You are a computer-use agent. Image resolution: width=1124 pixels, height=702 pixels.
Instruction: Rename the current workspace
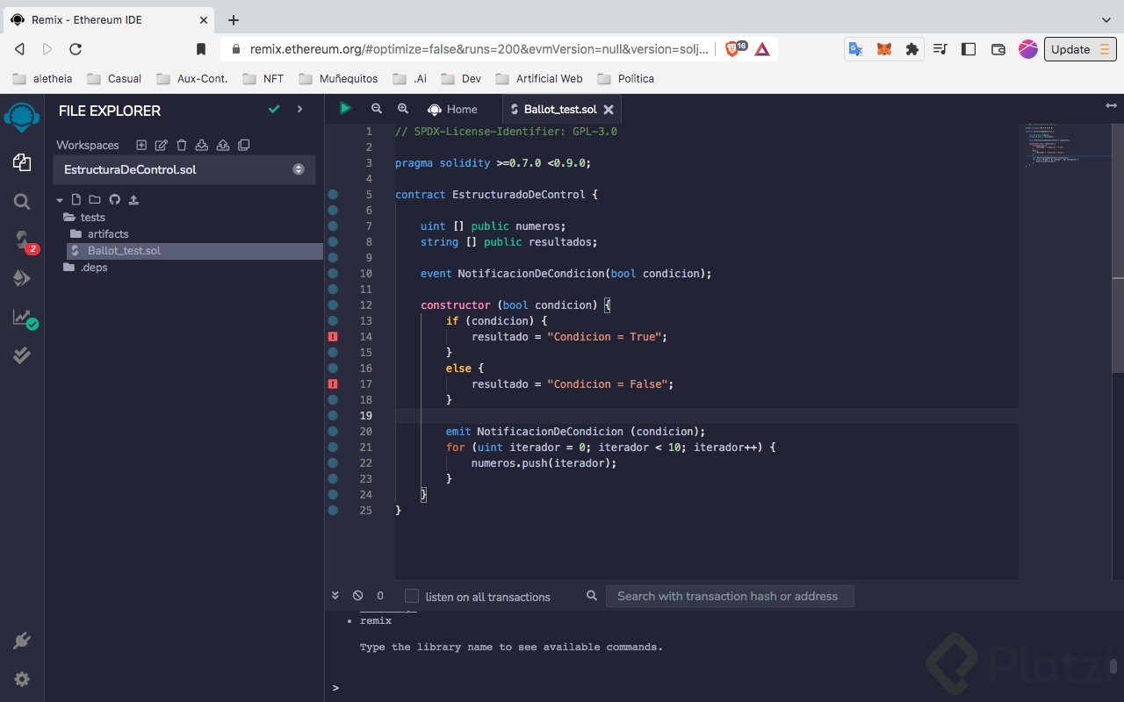point(162,145)
